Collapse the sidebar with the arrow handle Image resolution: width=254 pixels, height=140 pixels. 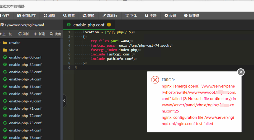[x=64, y=101]
